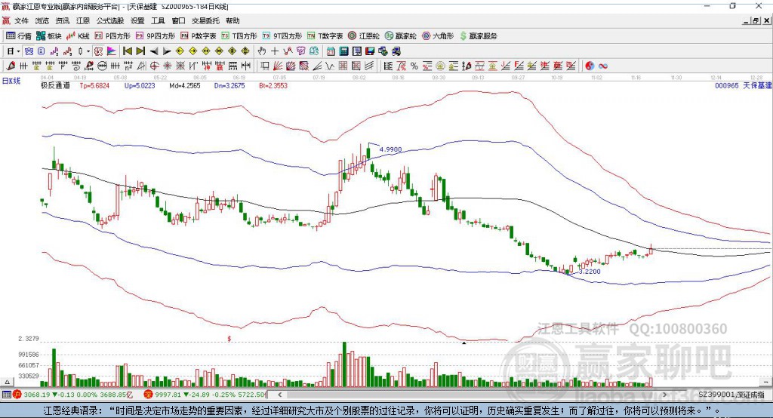Switch to the K线 candlestick chart

tap(78, 36)
